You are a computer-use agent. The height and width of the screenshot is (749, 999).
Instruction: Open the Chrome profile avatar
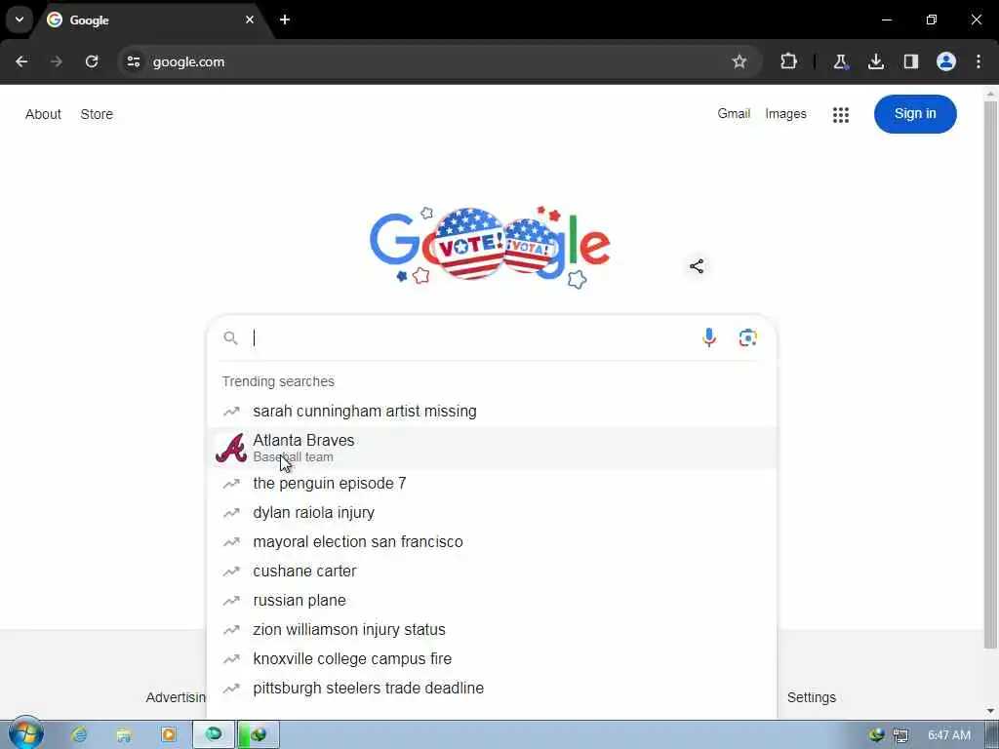click(x=946, y=61)
